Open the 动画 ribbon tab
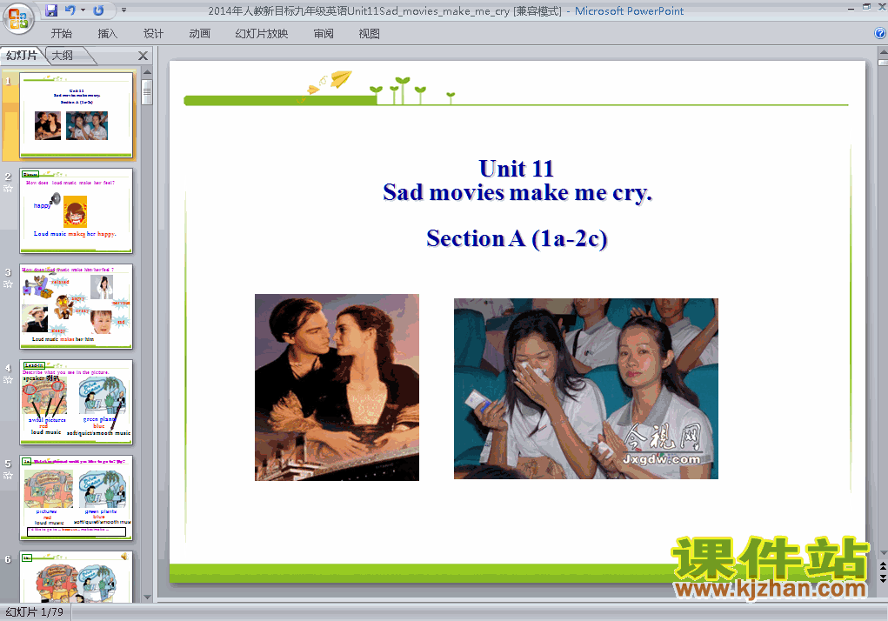888x621 pixels. tap(199, 34)
